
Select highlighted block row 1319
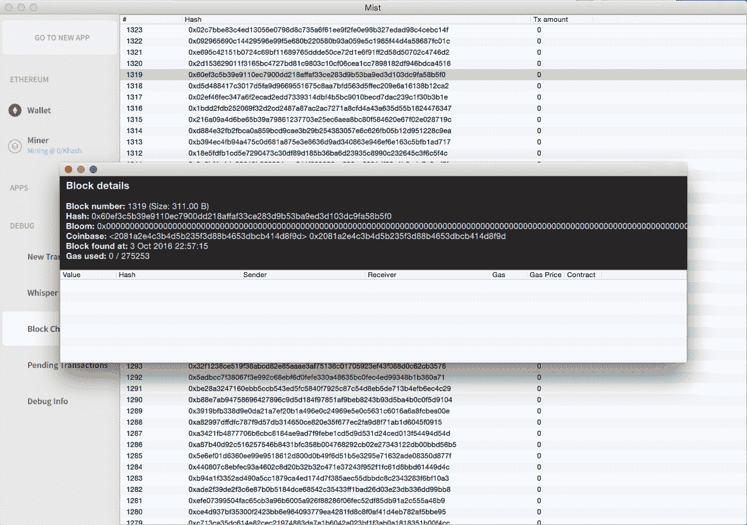(x=433, y=75)
